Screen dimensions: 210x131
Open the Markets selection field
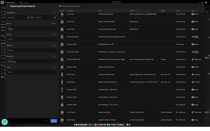click(32, 50)
